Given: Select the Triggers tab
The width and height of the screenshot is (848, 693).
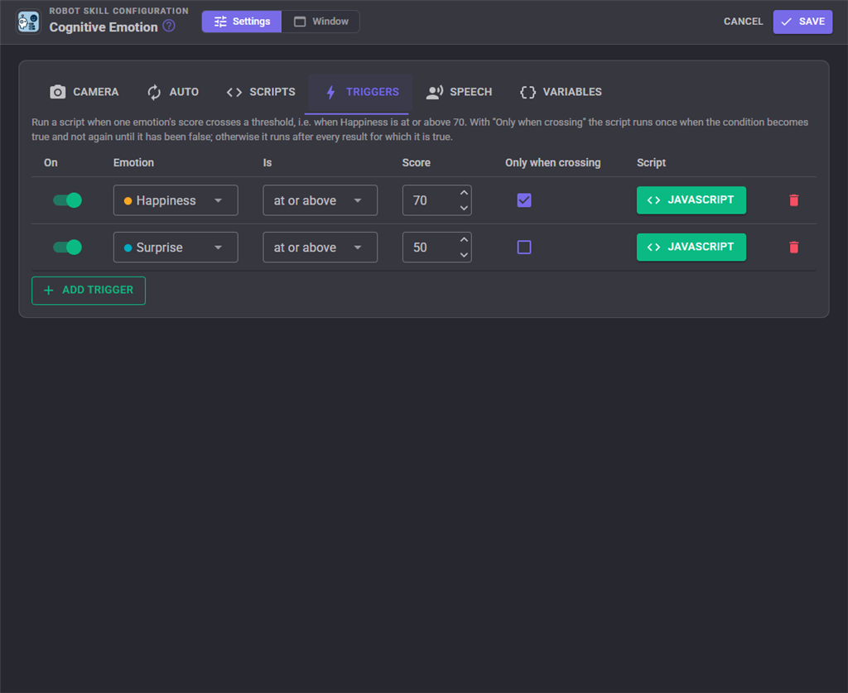Looking at the screenshot, I should click(363, 93).
